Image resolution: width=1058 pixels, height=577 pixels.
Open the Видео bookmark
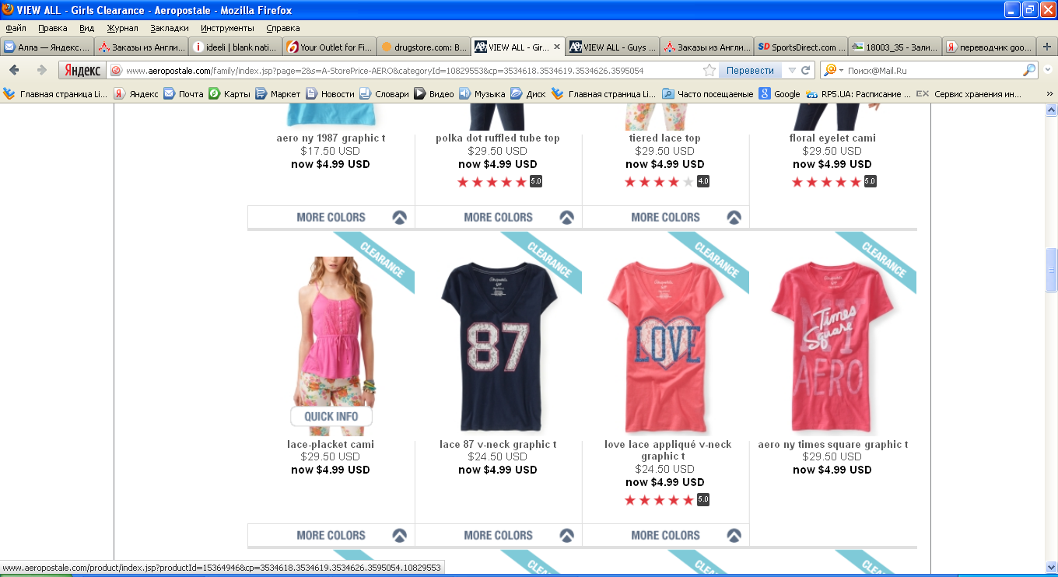click(434, 94)
